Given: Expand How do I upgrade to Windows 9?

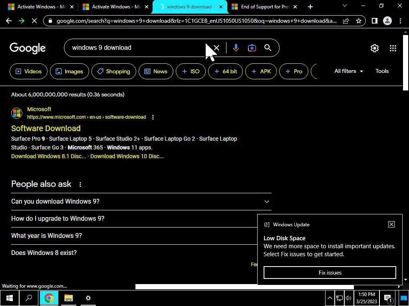Looking at the screenshot, I should (134, 219).
